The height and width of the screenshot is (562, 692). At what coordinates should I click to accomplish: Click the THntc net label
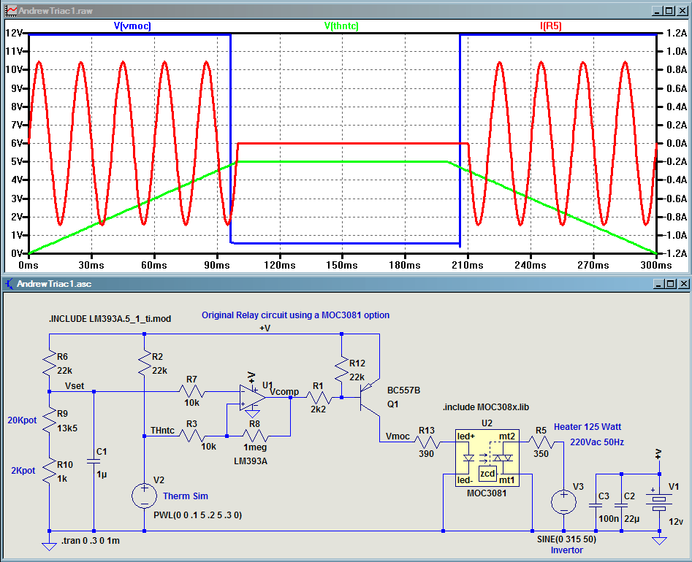coord(162,430)
